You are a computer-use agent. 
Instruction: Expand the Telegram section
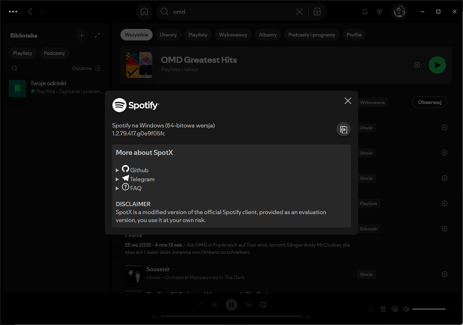[135, 179]
